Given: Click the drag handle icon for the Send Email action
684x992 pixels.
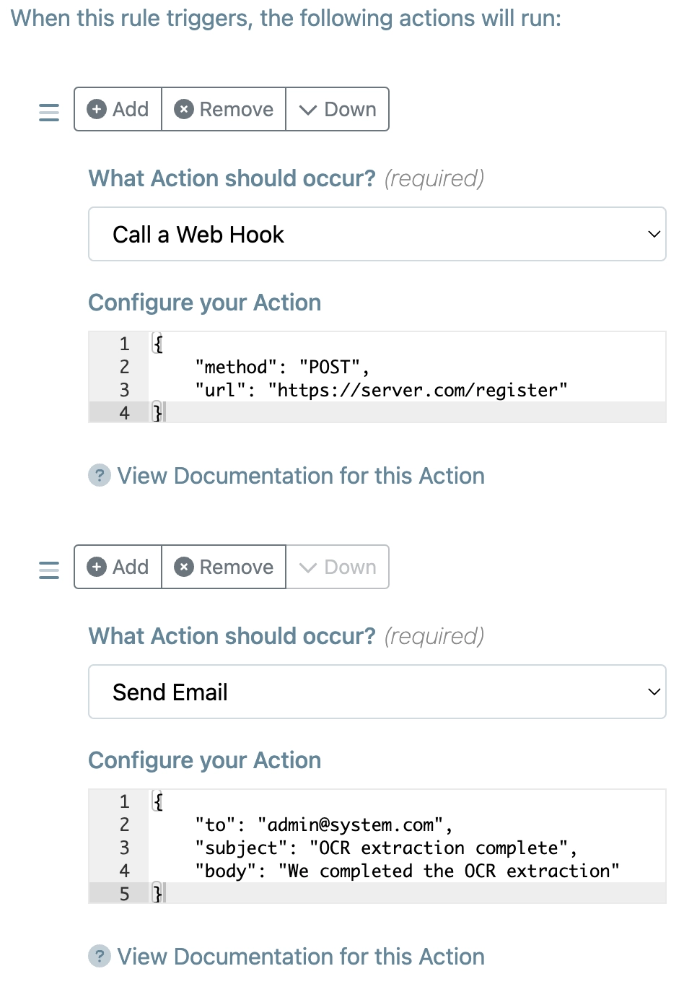Looking at the screenshot, I should (49, 570).
